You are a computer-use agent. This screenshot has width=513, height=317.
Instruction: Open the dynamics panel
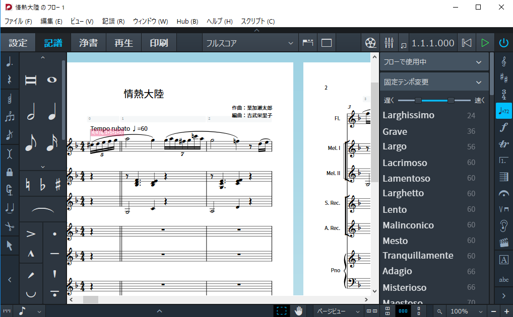click(x=504, y=127)
